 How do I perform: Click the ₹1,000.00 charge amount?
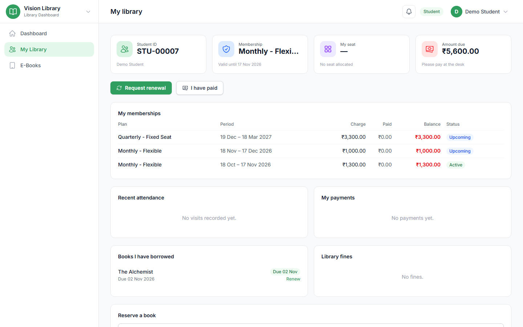pyautogui.click(x=354, y=151)
